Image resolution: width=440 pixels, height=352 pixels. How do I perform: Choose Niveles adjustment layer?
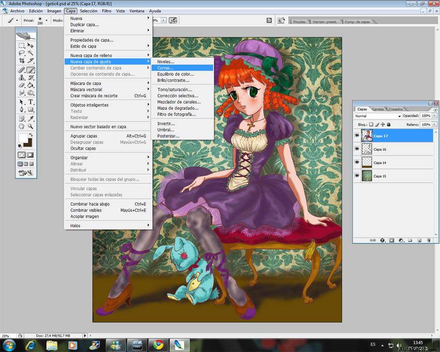point(182,62)
